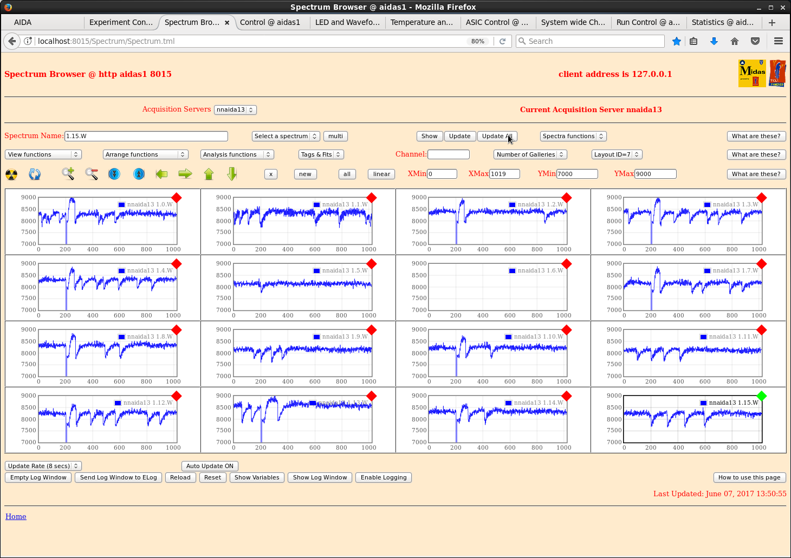Click the blue double up-arrow icon
The image size is (791, 558).
[139, 174]
